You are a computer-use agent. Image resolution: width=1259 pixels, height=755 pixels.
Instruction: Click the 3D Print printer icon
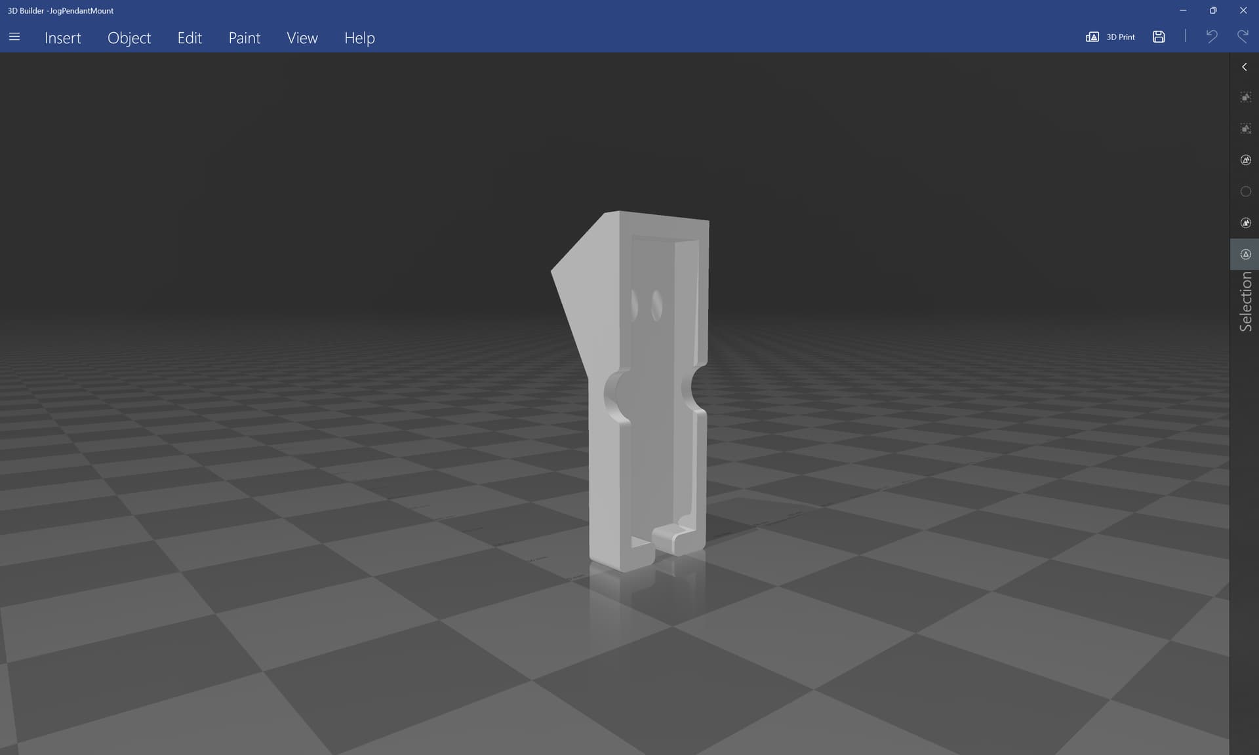click(x=1092, y=37)
